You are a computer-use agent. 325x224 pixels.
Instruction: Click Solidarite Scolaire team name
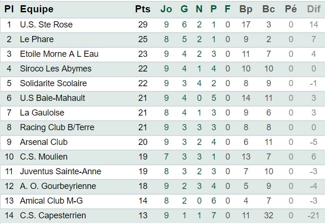[x=54, y=83]
